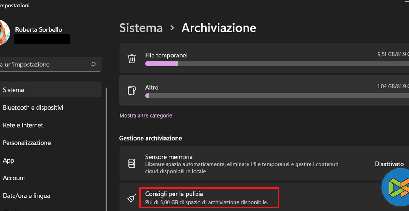Click the settings search input field
The width and height of the screenshot is (409, 211).
pyautogui.click(x=43, y=65)
